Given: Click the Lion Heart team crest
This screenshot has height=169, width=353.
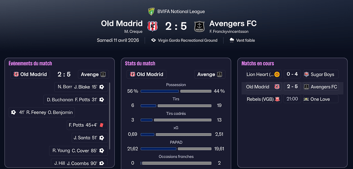Looking at the screenshot, I should 277,74.
